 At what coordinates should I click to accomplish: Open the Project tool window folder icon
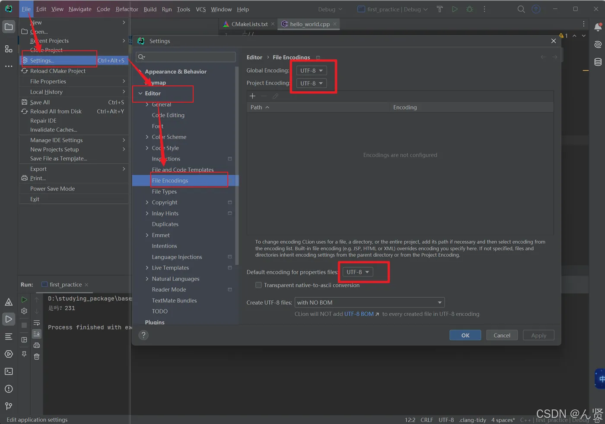pos(9,27)
